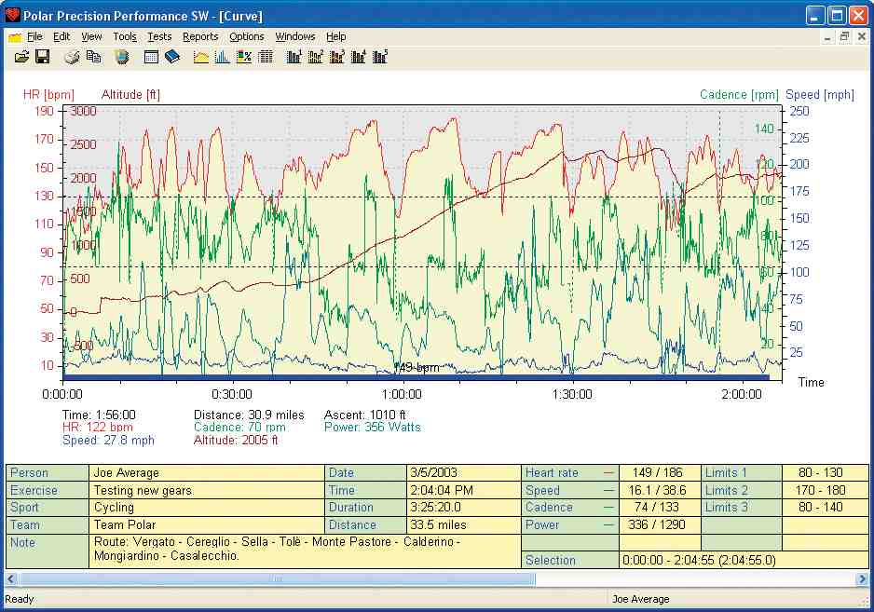Open the Tests menu
Viewport: 874px width, 612px height.
tap(159, 36)
